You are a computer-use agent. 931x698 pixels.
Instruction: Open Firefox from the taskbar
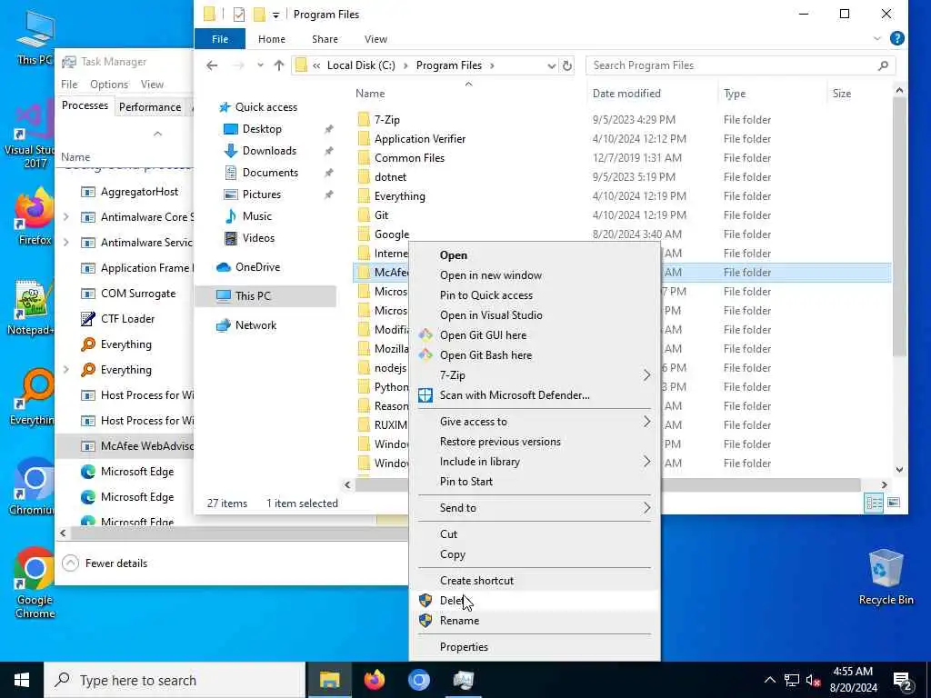[x=374, y=680]
